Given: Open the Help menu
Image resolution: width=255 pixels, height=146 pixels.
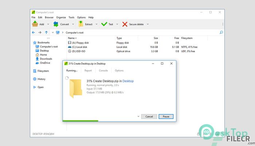Looking at the screenshot, I should (91, 17).
